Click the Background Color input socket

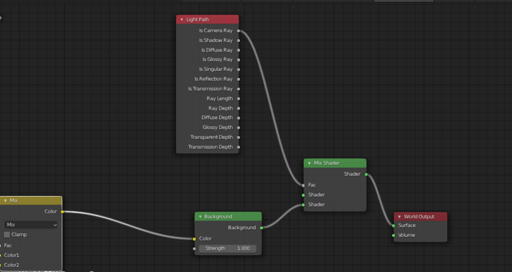(x=195, y=239)
